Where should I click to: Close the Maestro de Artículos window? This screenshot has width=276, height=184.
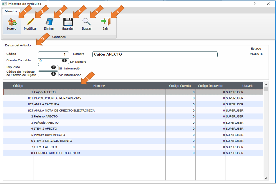268,4
